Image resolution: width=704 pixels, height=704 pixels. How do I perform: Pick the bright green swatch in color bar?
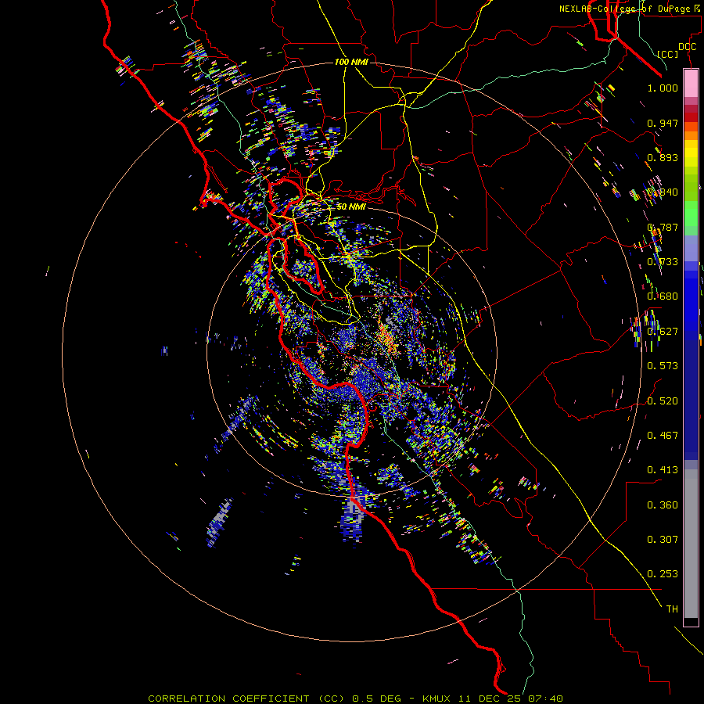pos(691,214)
